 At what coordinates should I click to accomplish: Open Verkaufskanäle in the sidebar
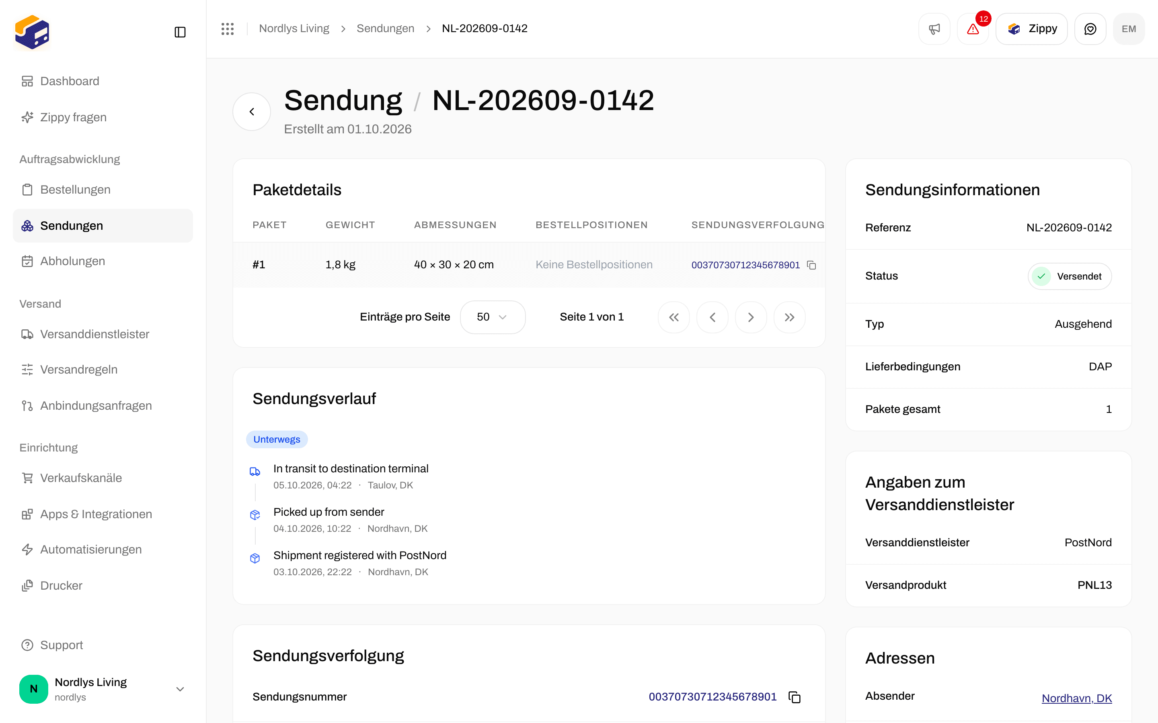coord(103,478)
